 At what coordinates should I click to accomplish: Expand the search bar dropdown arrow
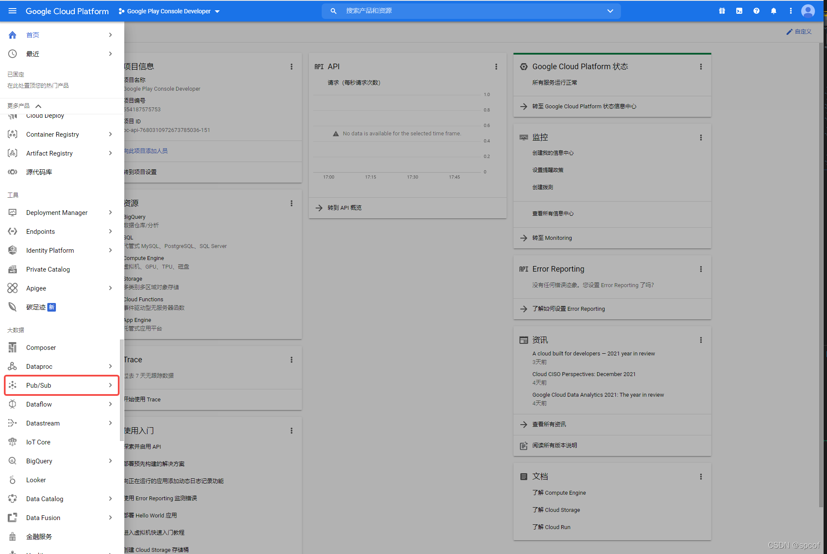[x=610, y=11]
